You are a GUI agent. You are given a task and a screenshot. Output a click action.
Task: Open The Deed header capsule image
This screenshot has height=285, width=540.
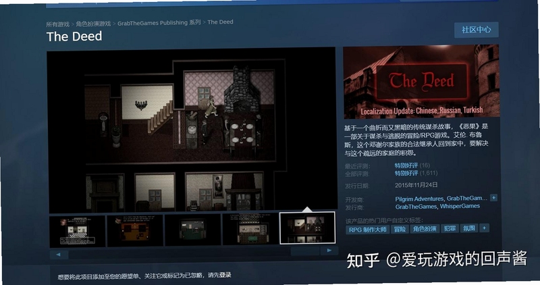click(x=421, y=82)
